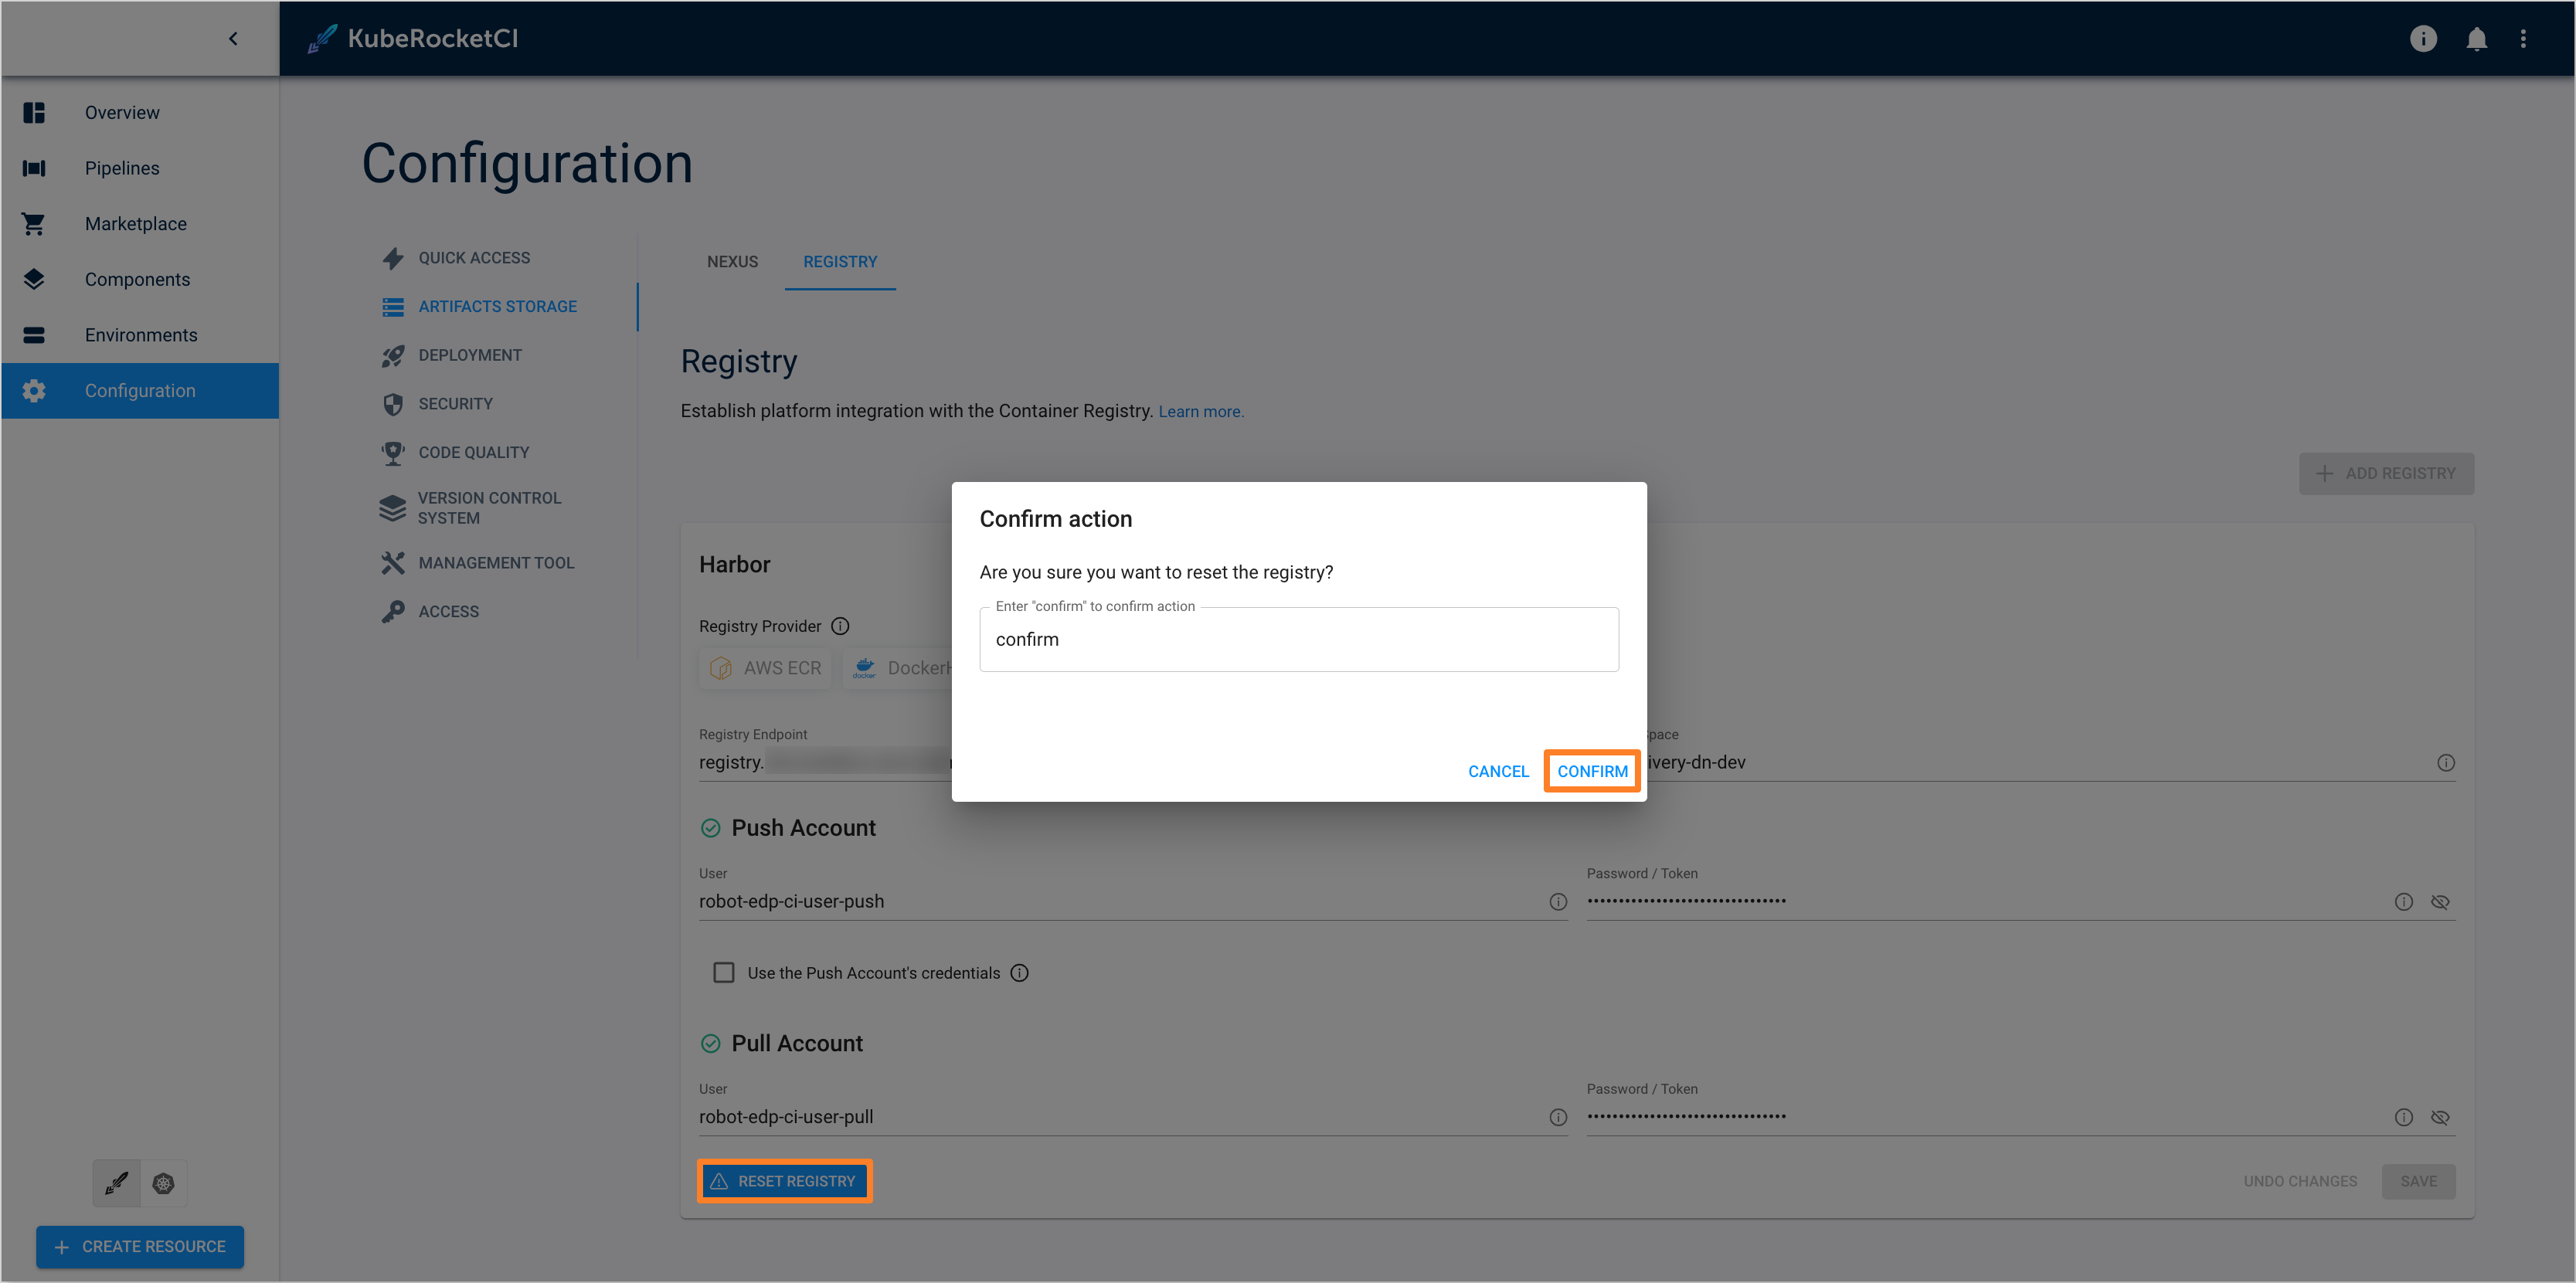Enable Use the Push Account's credentials checkbox
The height and width of the screenshot is (1283, 2576).
point(724,973)
